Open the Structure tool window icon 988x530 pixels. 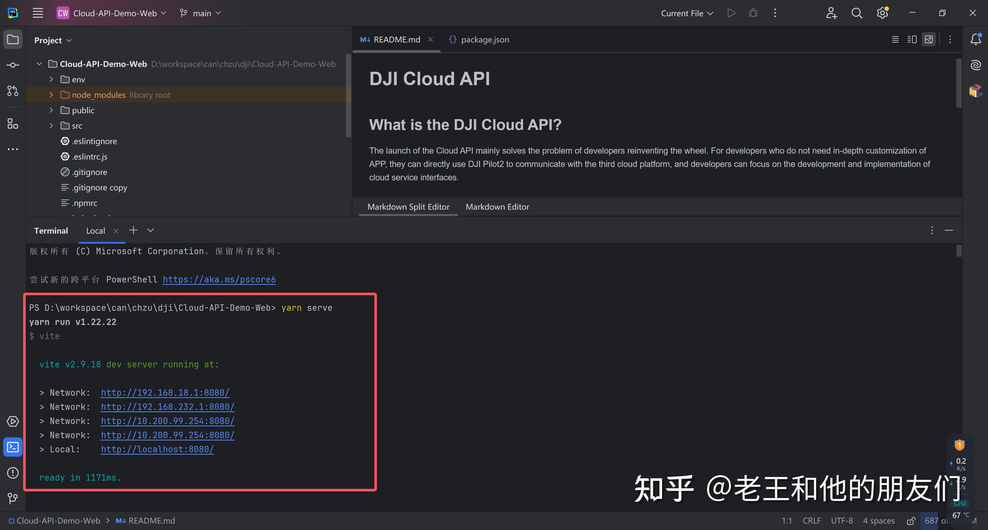(x=13, y=123)
